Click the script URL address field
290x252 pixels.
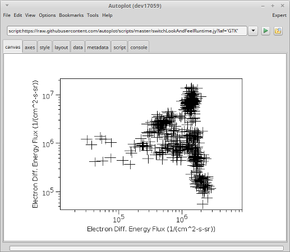[127, 31]
